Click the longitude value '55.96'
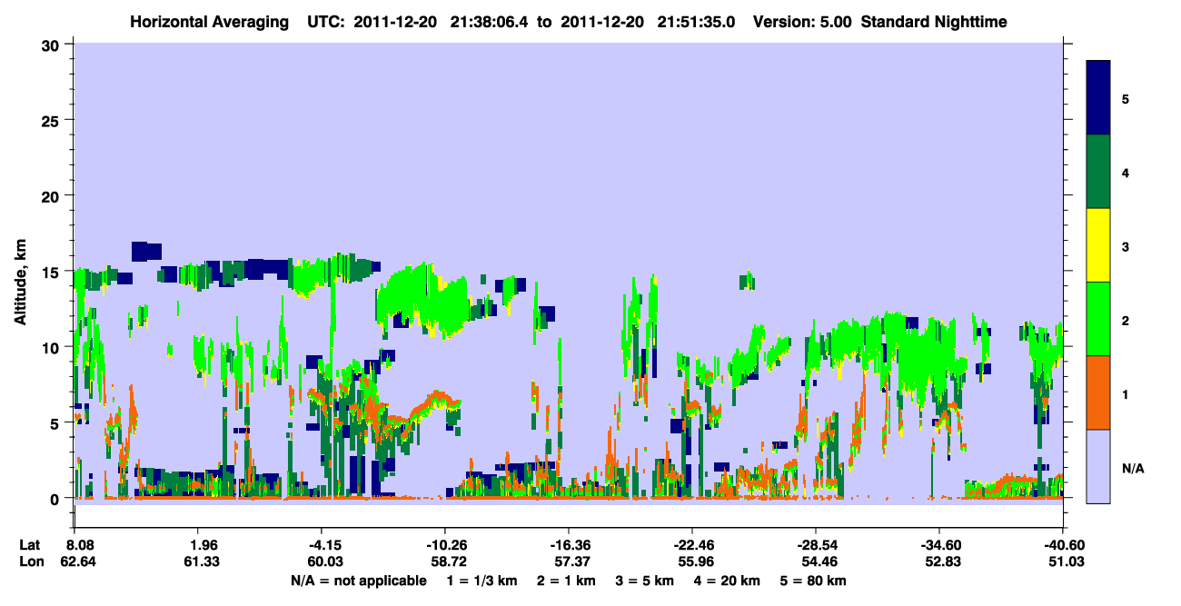The width and height of the screenshot is (1181, 606). [x=698, y=562]
